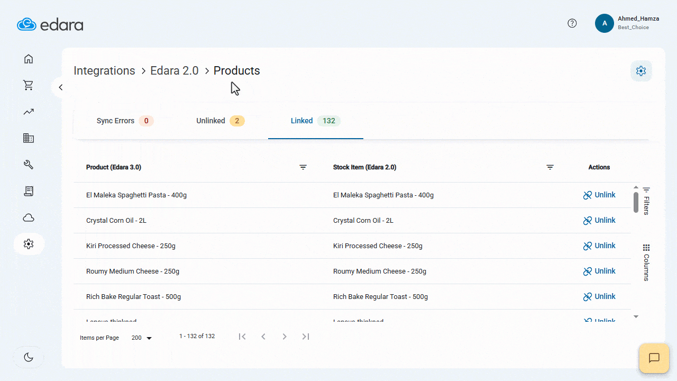Go to Integrations breadcrumb
Image resolution: width=677 pixels, height=381 pixels.
104,71
